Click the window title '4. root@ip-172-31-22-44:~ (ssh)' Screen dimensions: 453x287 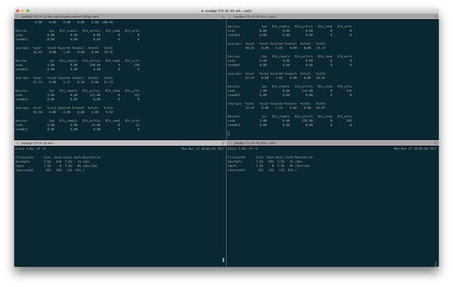[226, 11]
